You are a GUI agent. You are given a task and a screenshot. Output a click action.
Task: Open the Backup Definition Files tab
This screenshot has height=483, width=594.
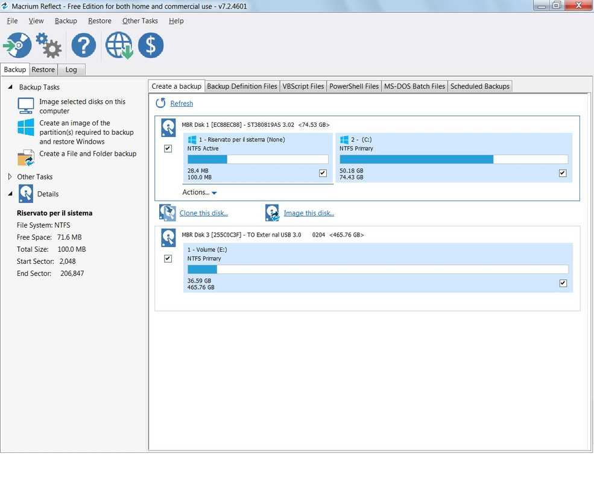242,86
